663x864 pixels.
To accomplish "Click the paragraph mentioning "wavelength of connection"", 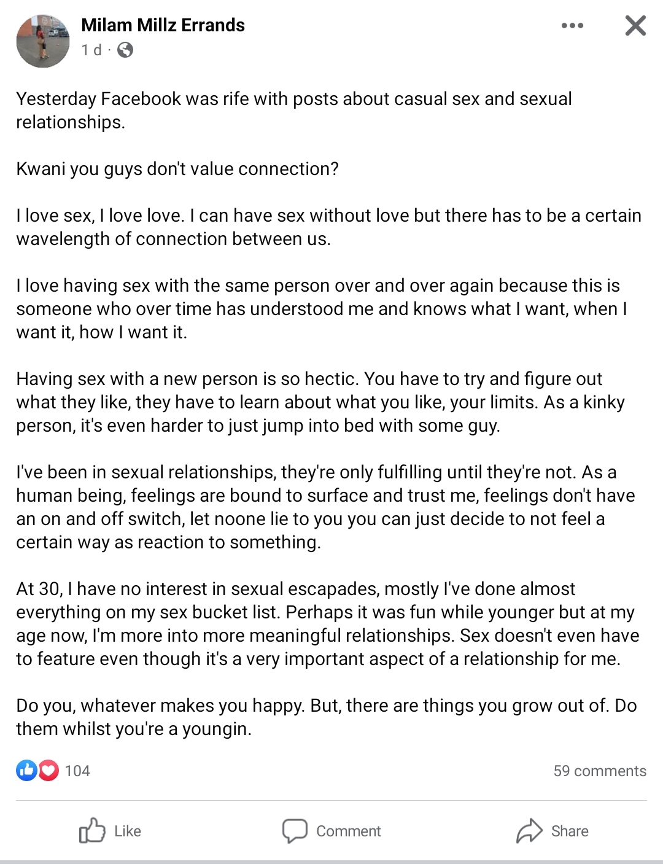I will coord(328,227).
